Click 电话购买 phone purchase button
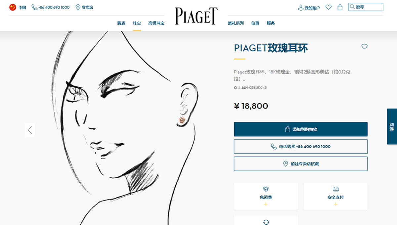The height and width of the screenshot is (225, 397). pyautogui.click(x=301, y=147)
